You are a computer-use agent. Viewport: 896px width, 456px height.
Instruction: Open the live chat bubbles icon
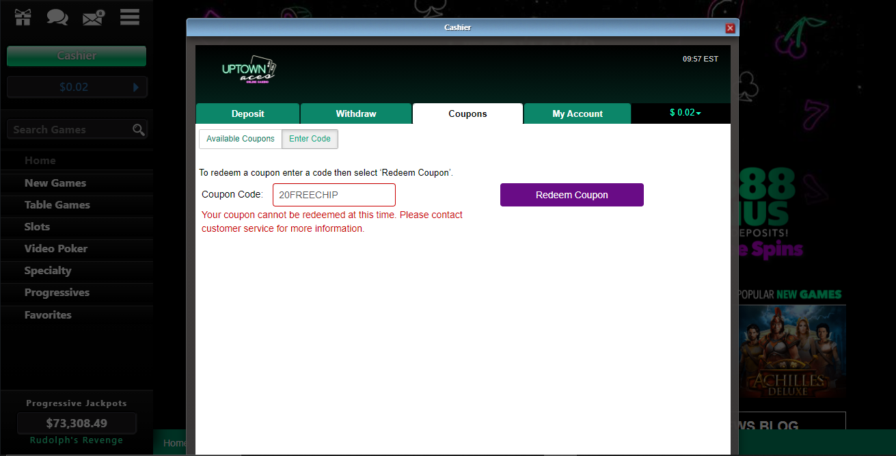tap(57, 17)
